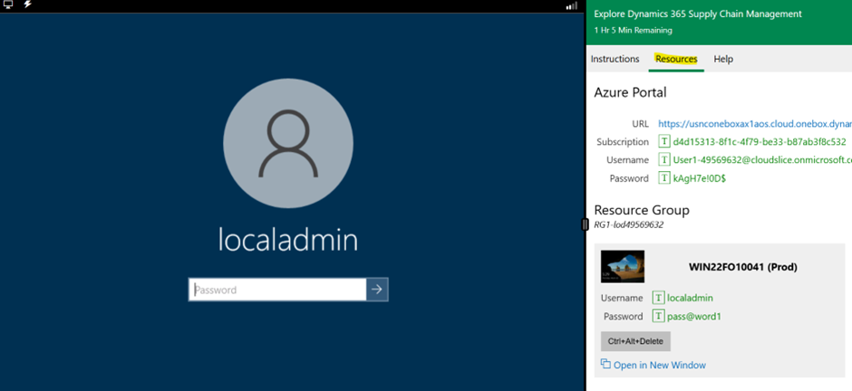This screenshot has height=391, width=852.
Task: Click the pass@word1 password text
Action: point(694,316)
